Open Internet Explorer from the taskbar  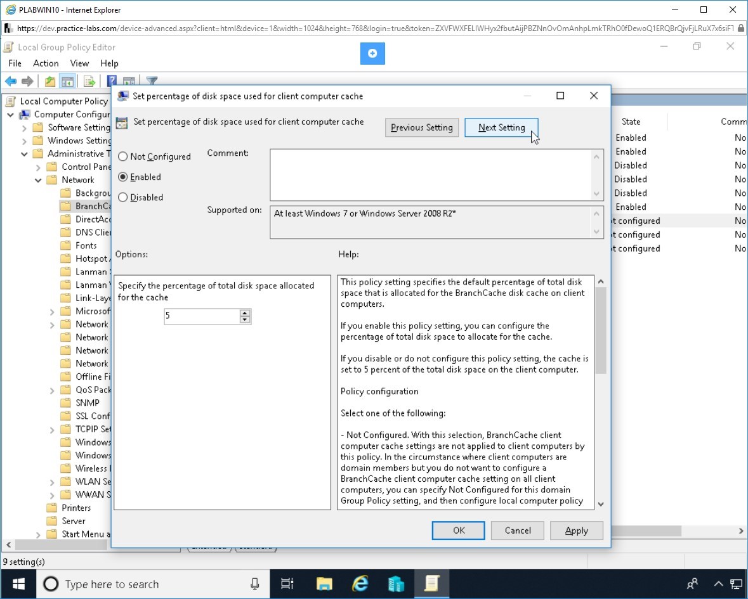[360, 584]
